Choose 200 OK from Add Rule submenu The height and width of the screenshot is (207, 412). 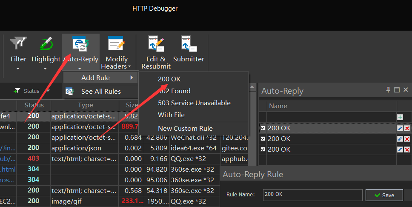[169, 79]
